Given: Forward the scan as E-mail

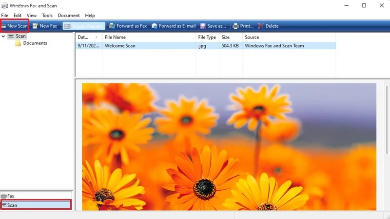Looking at the screenshot, I should (x=174, y=26).
